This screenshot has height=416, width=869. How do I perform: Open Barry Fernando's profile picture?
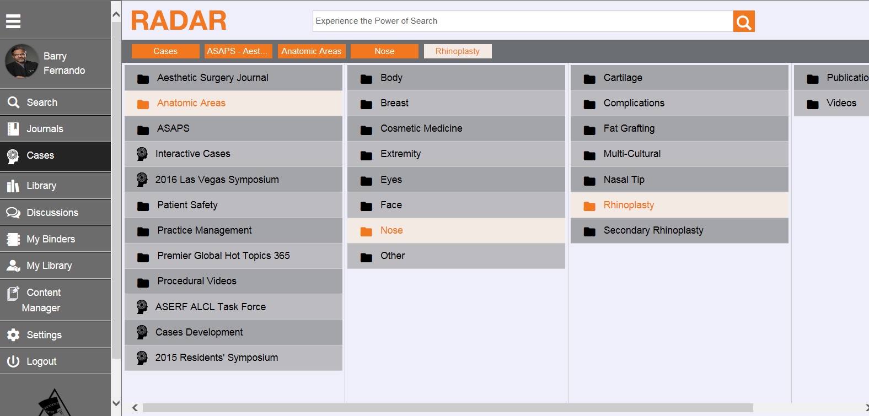tap(22, 62)
